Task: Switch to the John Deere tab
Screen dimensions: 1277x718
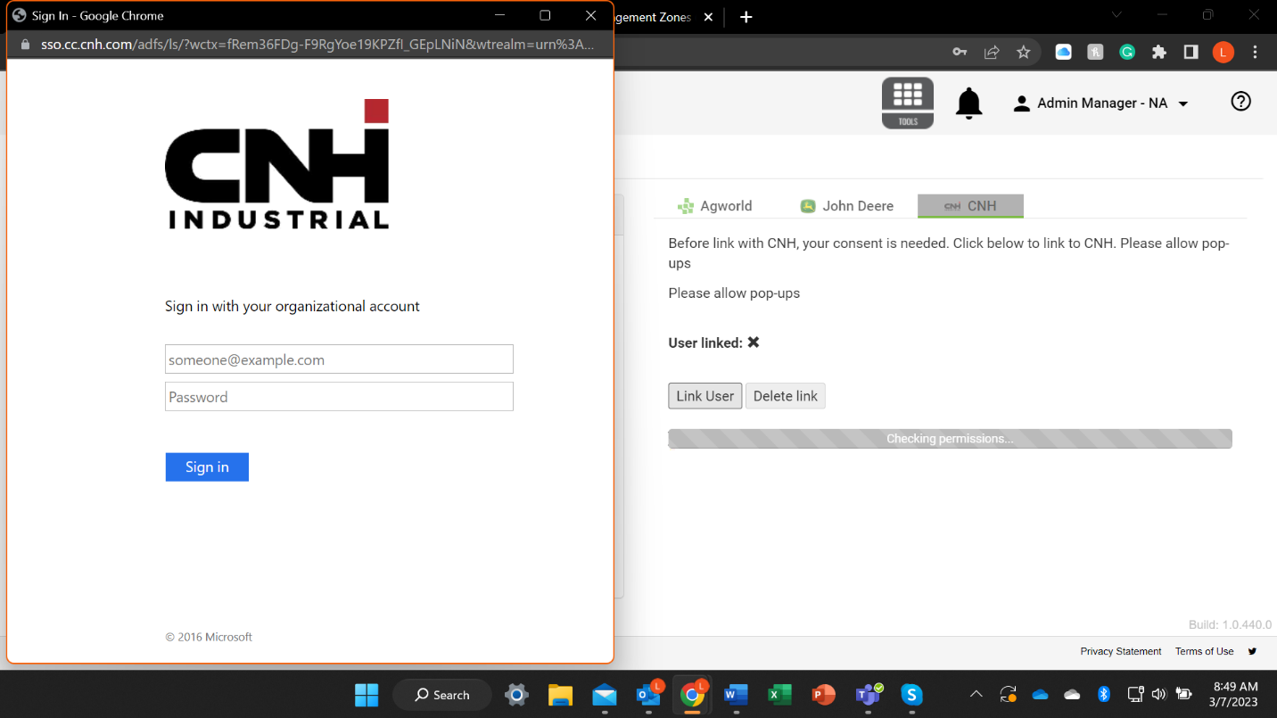Action: tap(846, 206)
